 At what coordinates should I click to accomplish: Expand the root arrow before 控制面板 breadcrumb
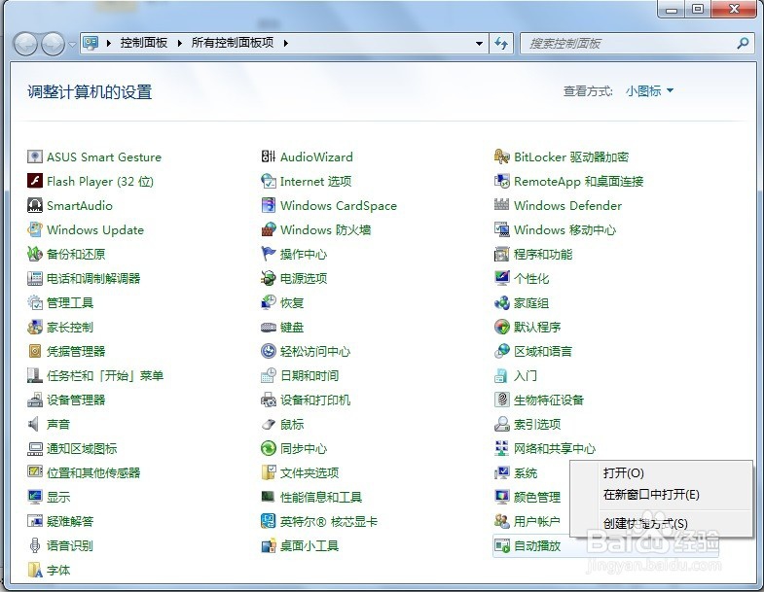click(x=109, y=44)
